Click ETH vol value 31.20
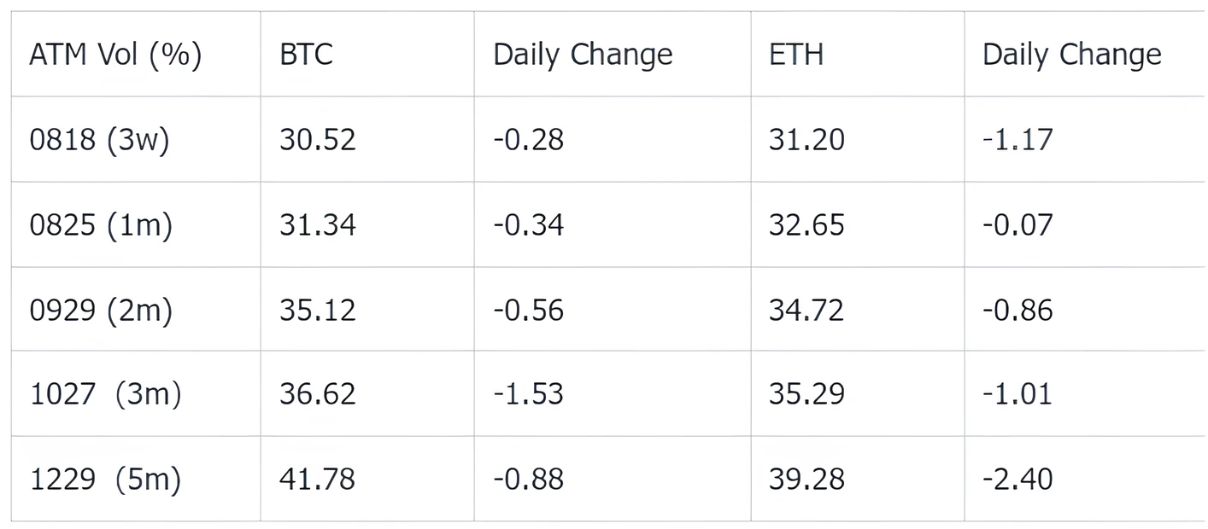The height and width of the screenshot is (529, 1208). (x=806, y=139)
